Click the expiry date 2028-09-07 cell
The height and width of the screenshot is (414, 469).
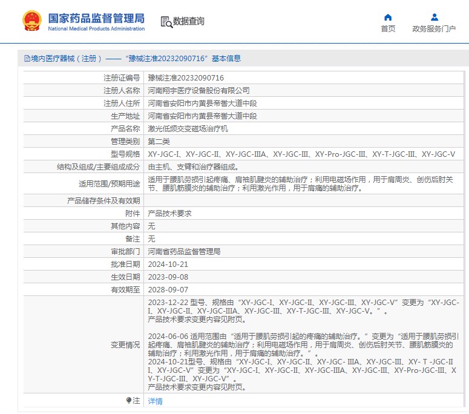pos(168,290)
